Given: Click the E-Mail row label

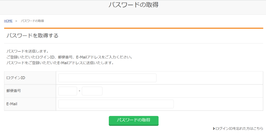Looking at the screenshot, I should pos(12,104).
